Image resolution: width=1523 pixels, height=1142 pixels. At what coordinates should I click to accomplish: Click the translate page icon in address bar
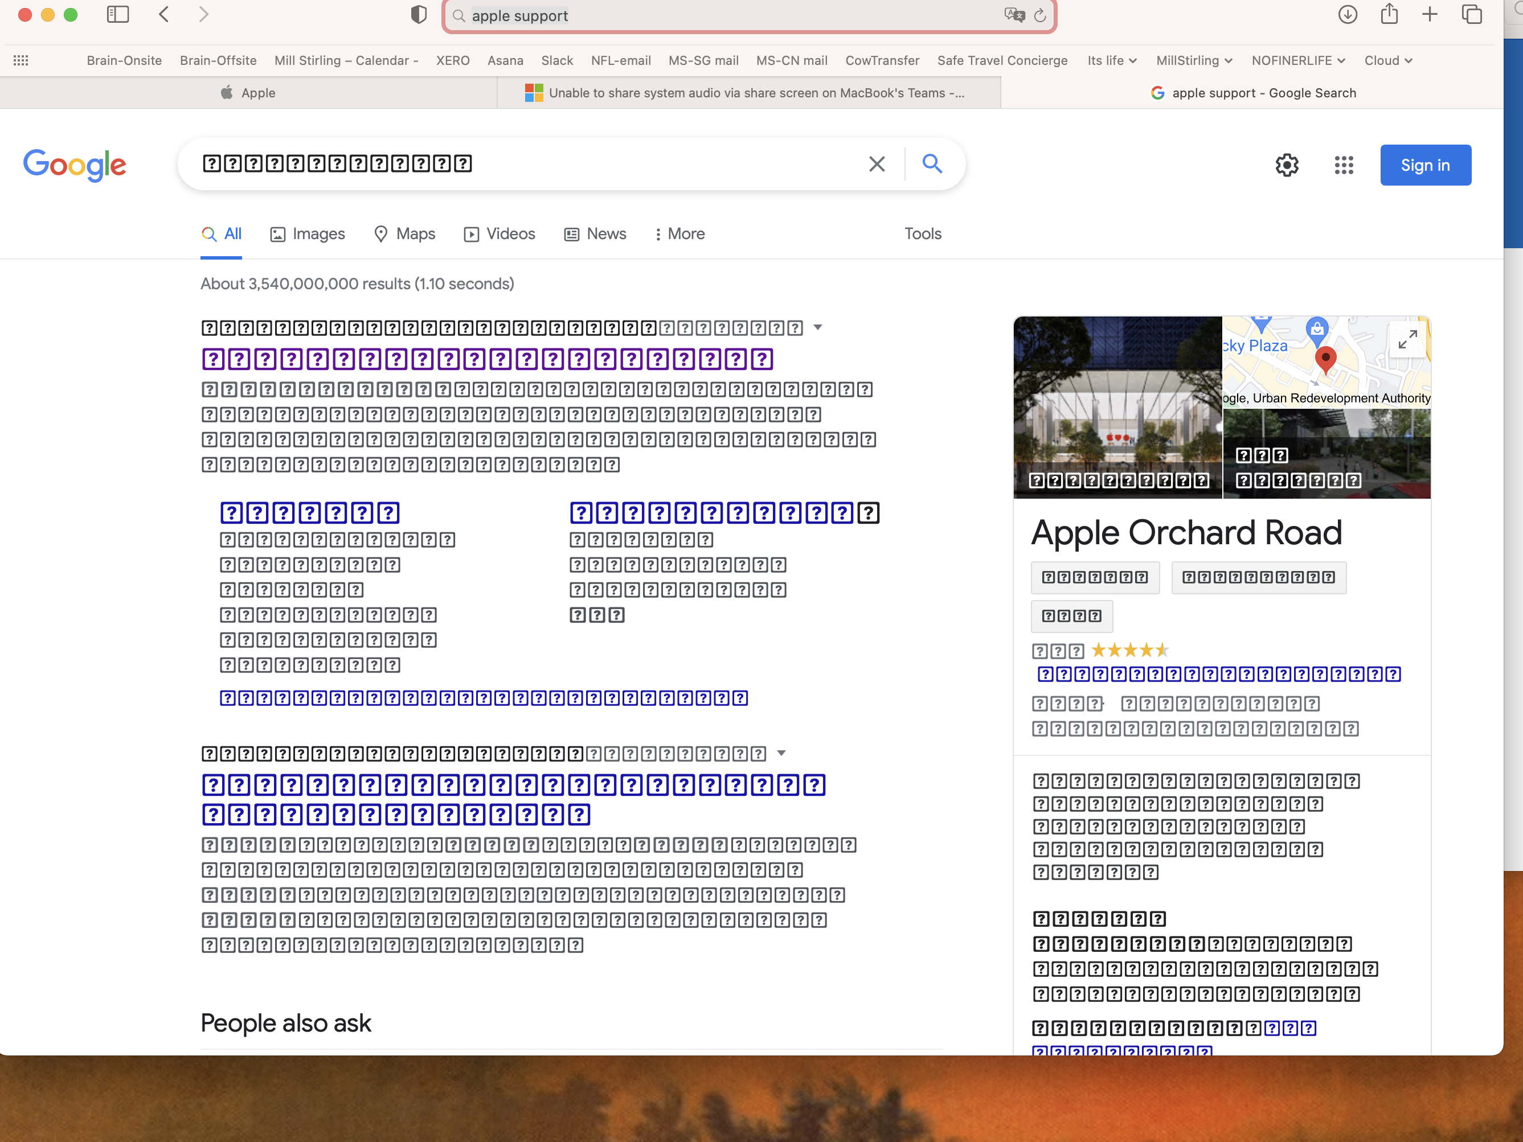click(1014, 15)
